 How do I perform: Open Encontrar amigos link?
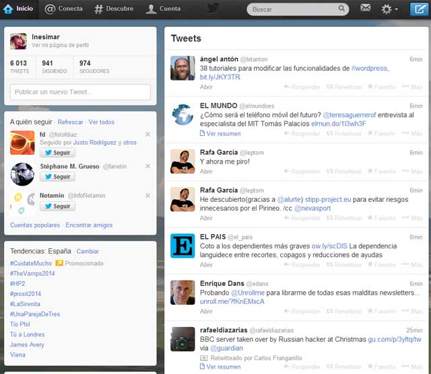tap(89, 225)
